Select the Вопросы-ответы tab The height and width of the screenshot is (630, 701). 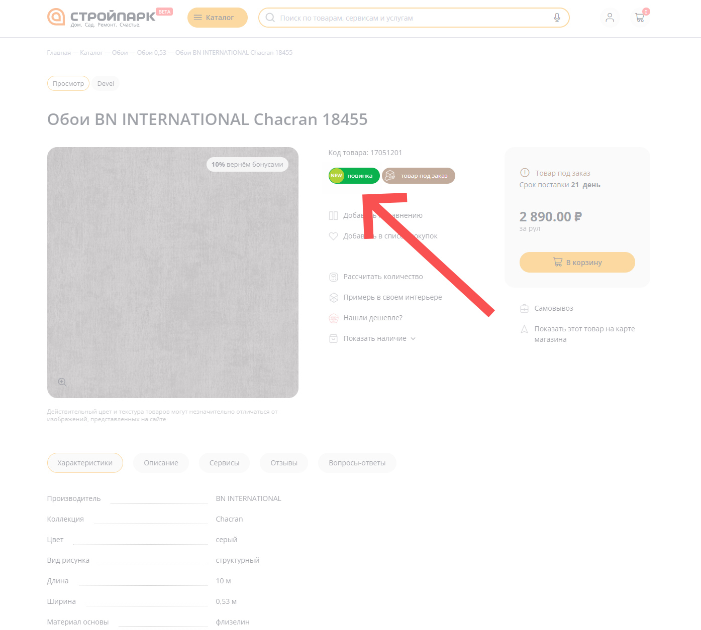[x=357, y=463]
